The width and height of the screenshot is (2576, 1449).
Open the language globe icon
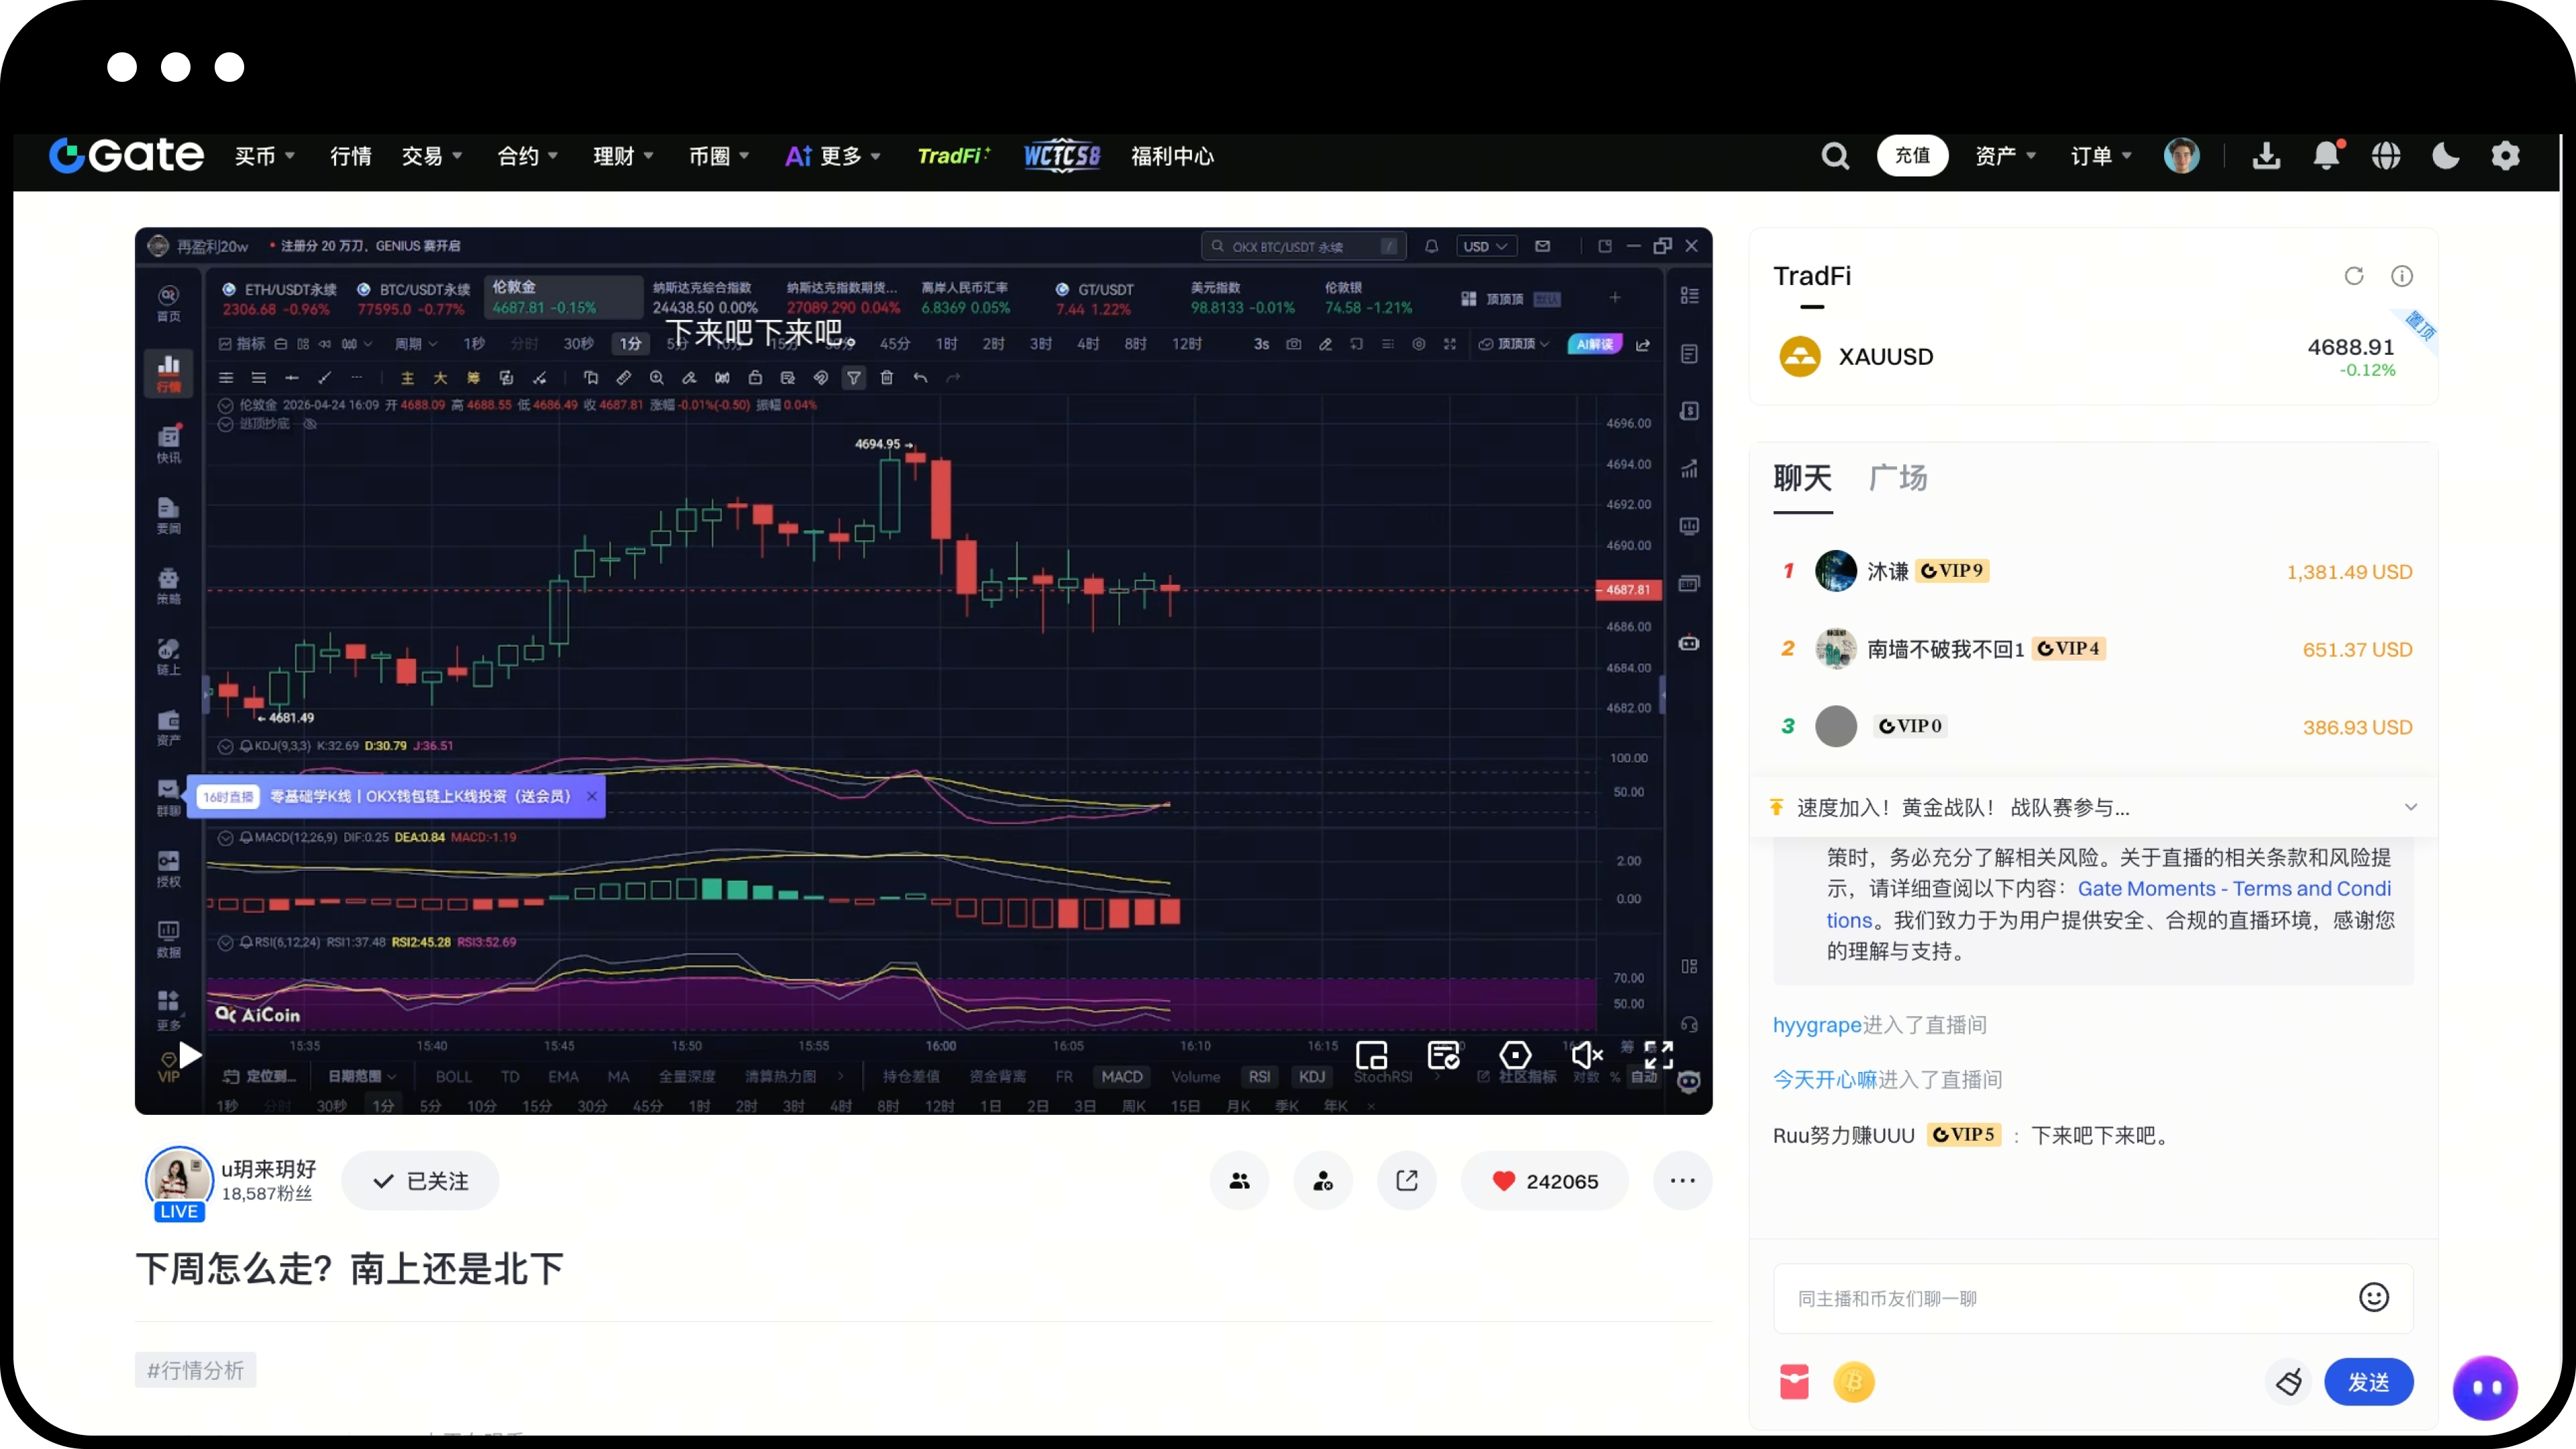coord(2386,156)
